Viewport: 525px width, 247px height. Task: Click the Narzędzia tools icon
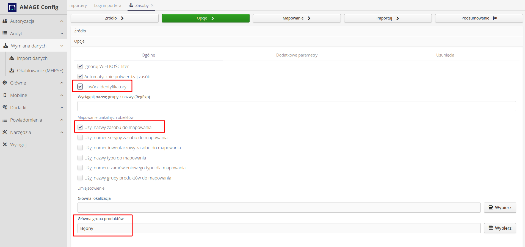click(x=5, y=132)
